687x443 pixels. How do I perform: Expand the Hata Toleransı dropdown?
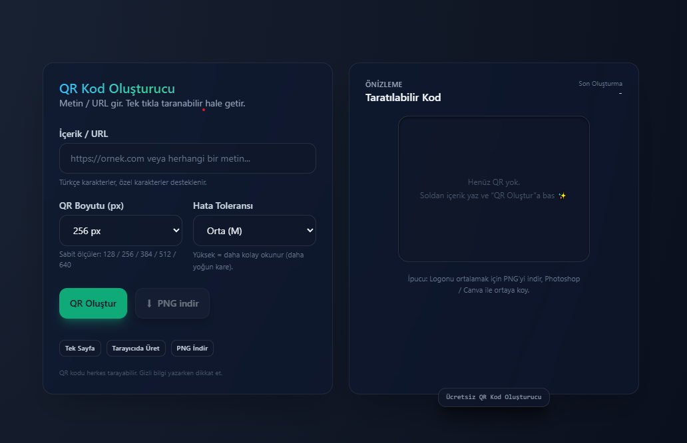pyautogui.click(x=254, y=231)
